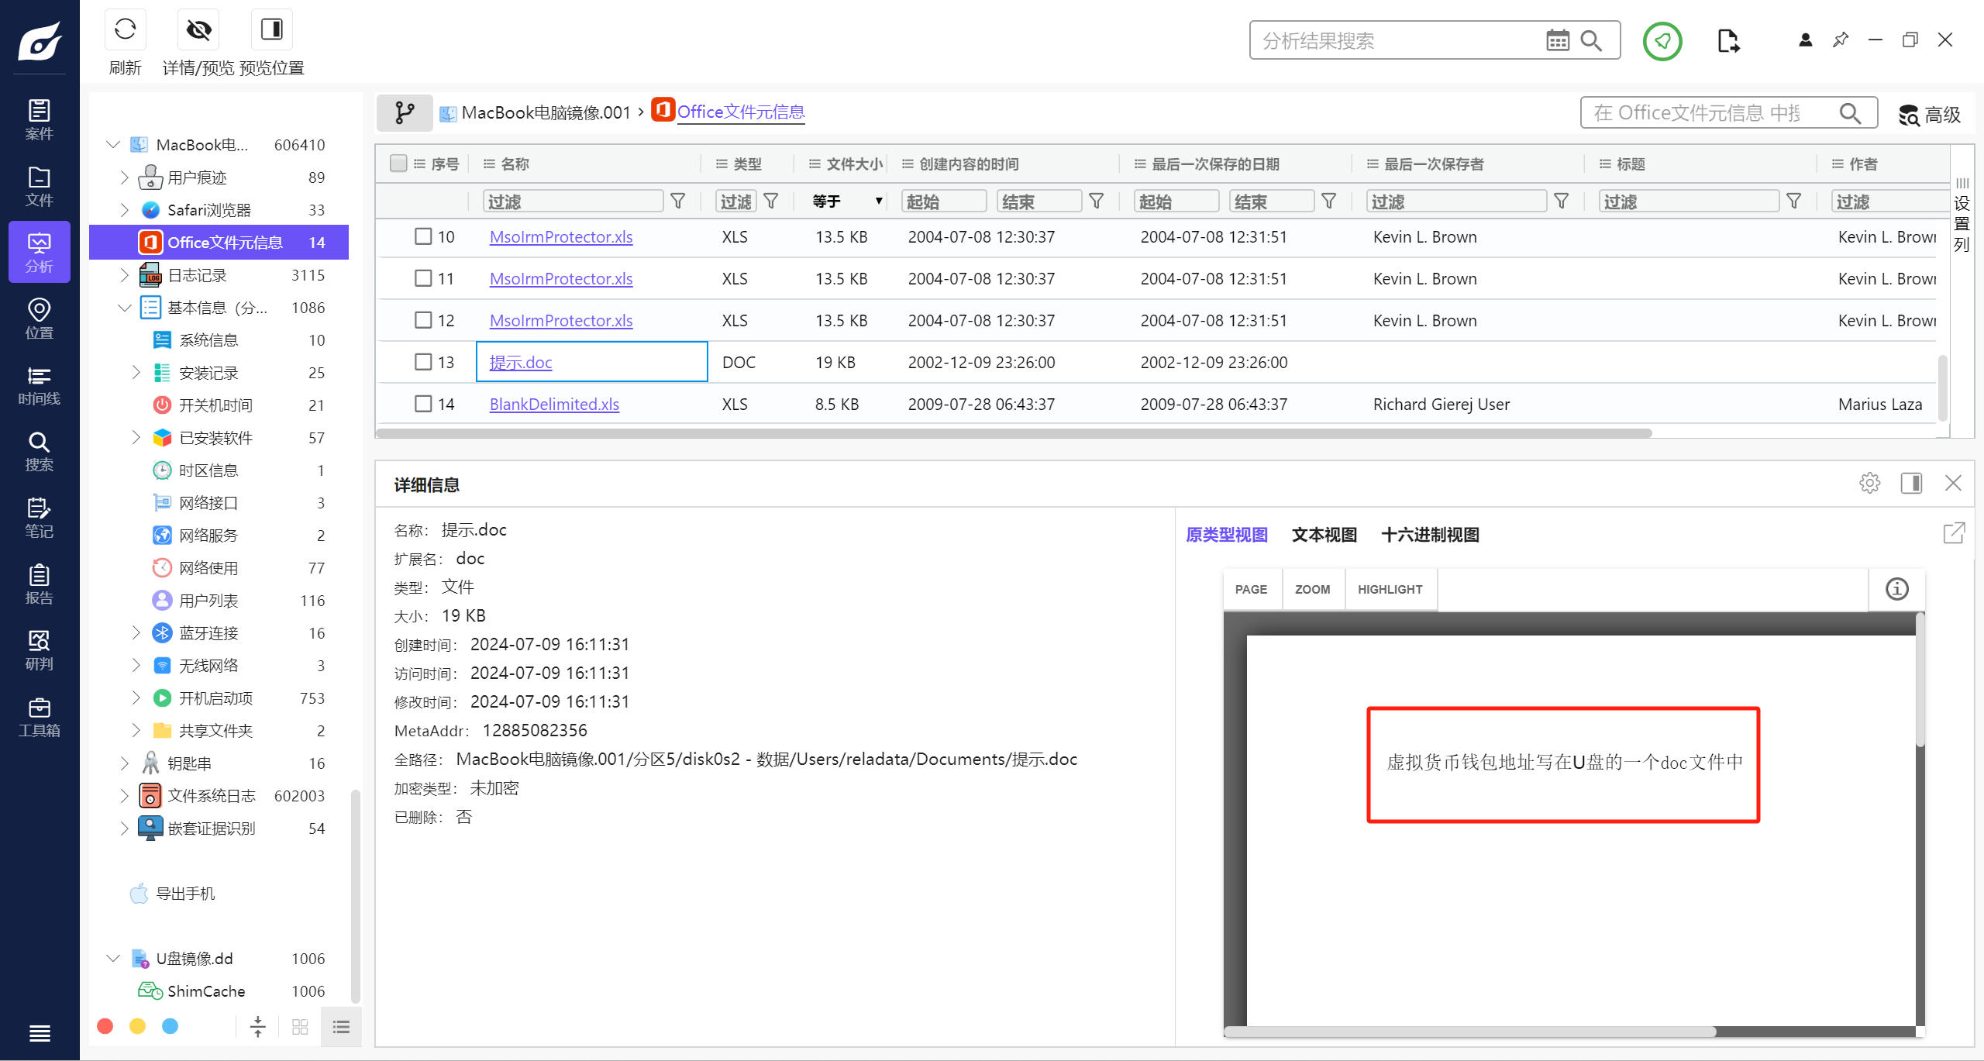The width and height of the screenshot is (1984, 1061).
Task: Toggle 详情/预览 eye visibility icon
Action: tap(198, 31)
